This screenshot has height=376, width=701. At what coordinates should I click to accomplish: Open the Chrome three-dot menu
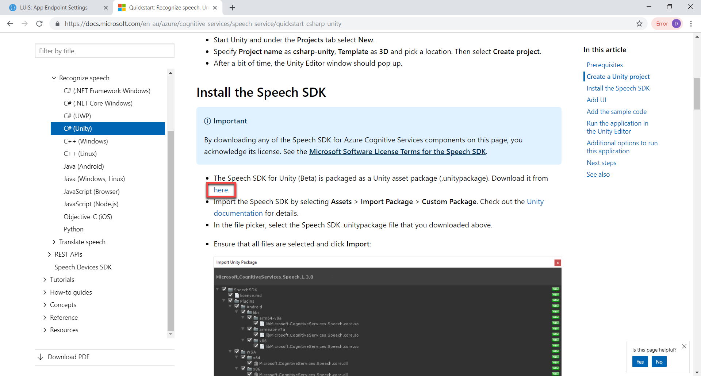point(691,24)
